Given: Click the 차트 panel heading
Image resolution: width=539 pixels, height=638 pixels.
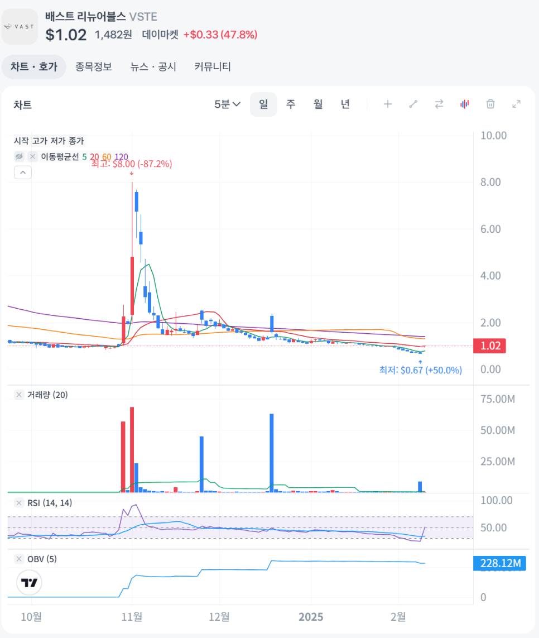Looking at the screenshot, I should [x=23, y=105].
